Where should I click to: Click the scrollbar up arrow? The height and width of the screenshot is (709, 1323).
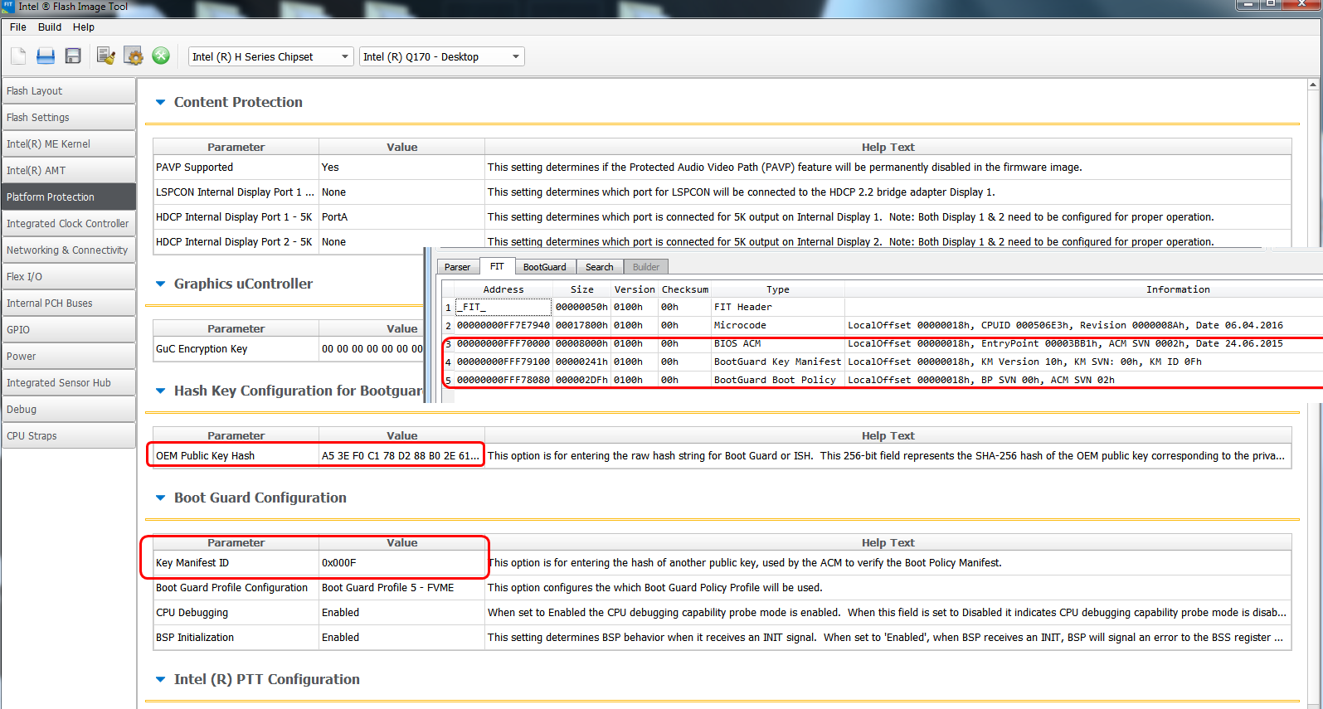1313,85
